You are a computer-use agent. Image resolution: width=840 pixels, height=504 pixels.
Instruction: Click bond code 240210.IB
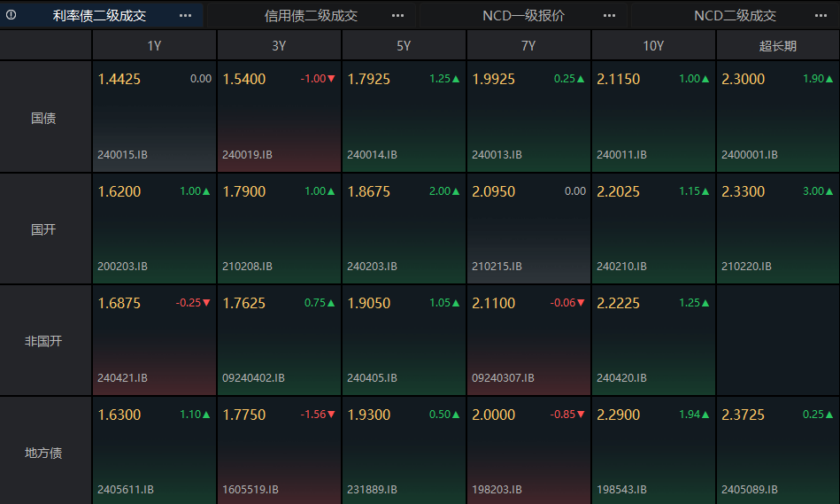pos(621,266)
